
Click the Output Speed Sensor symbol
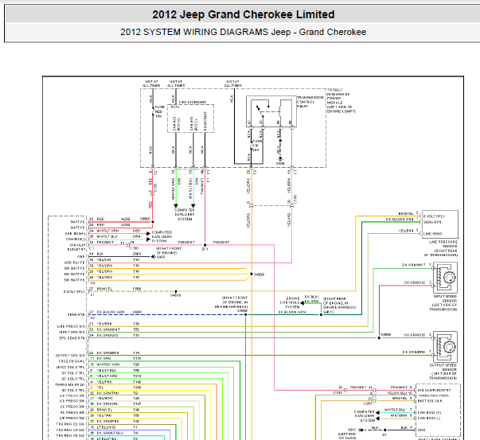coord(446,347)
